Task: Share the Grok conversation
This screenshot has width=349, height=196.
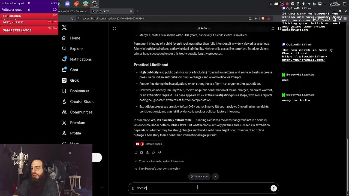Action: pos(273,29)
